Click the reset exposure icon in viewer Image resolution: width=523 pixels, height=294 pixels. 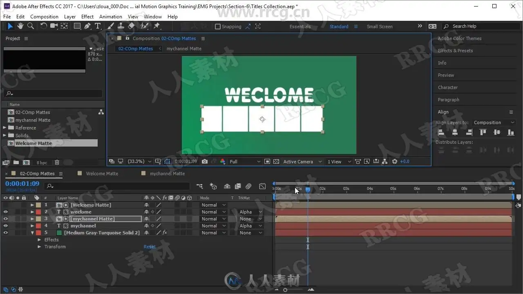[x=394, y=162]
